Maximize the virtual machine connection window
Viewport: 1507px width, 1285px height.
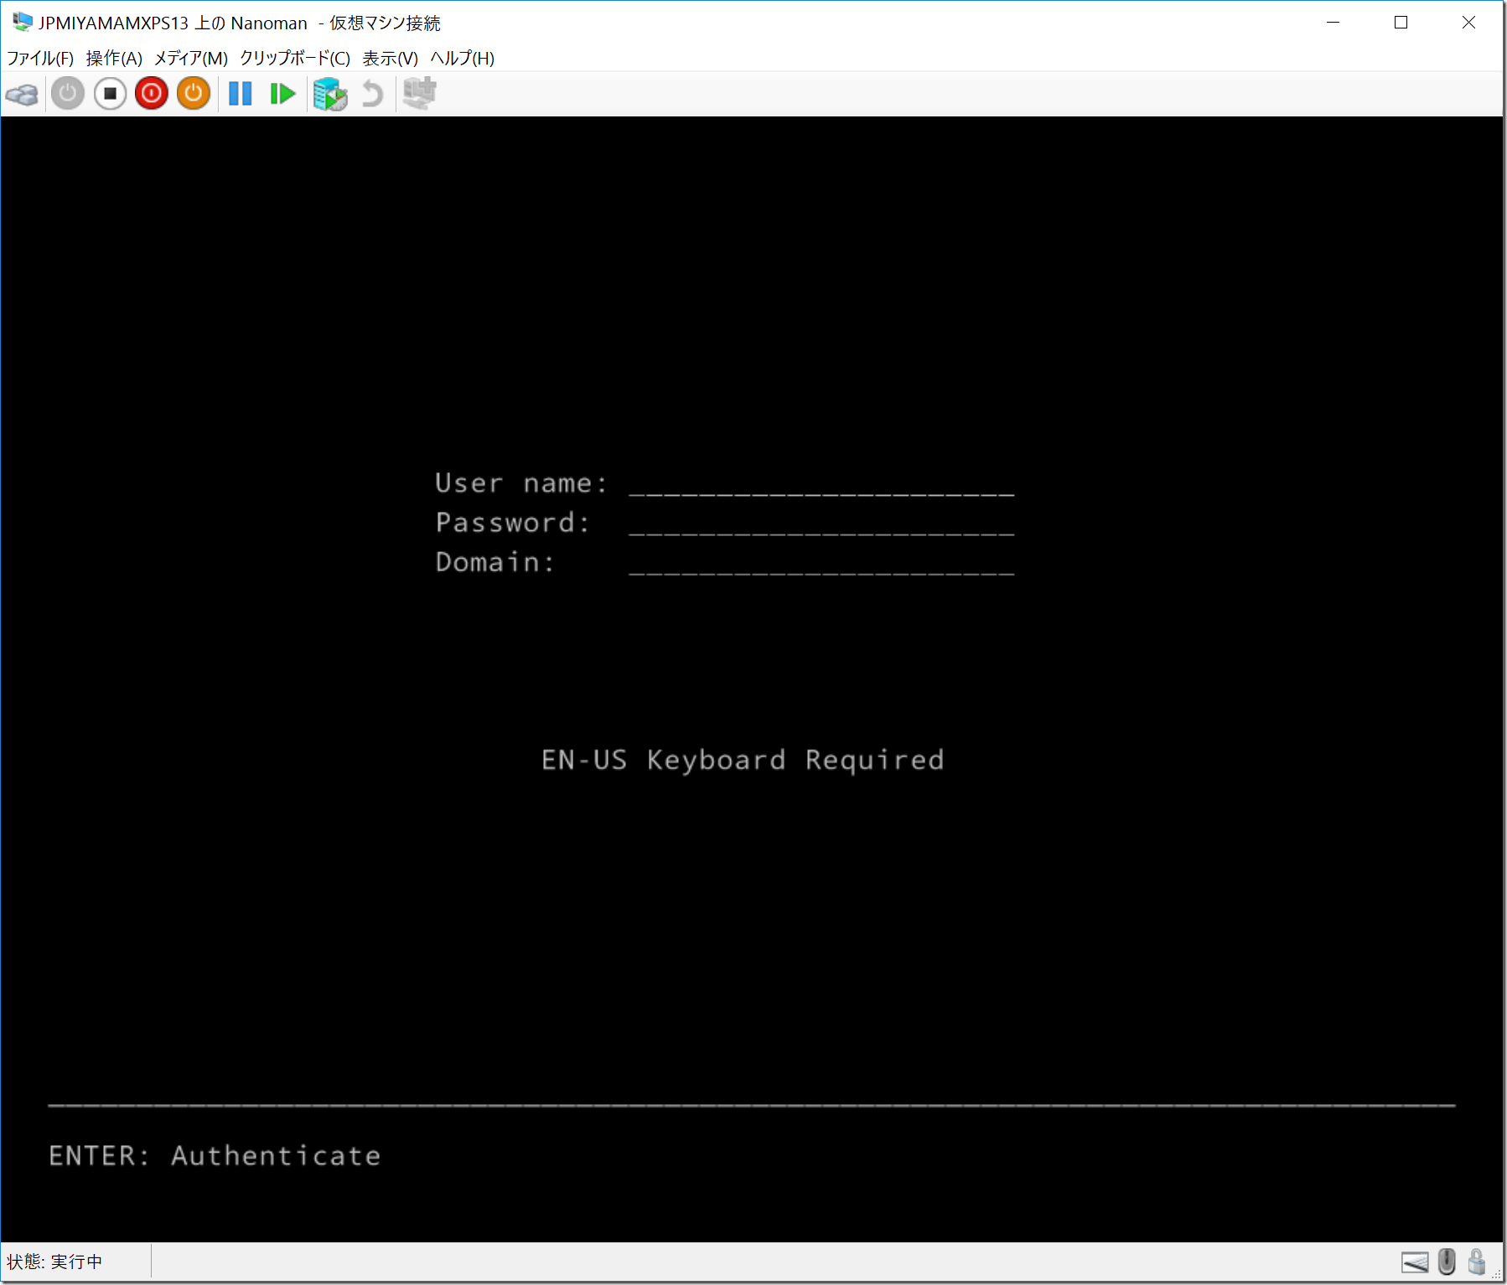[1401, 23]
